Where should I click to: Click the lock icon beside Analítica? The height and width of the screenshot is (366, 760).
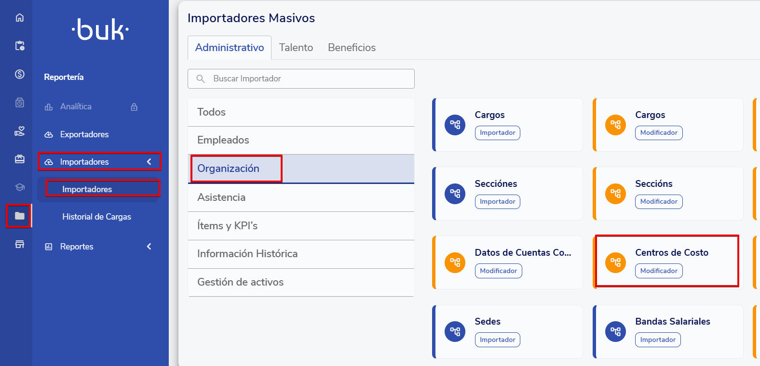click(134, 107)
